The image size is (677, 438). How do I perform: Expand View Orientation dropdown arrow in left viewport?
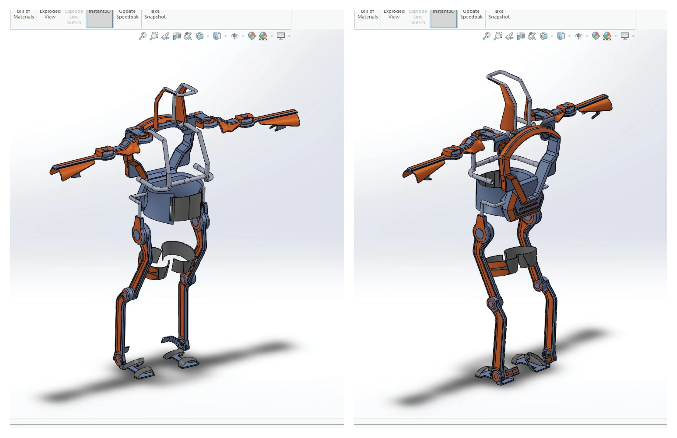[x=208, y=36]
